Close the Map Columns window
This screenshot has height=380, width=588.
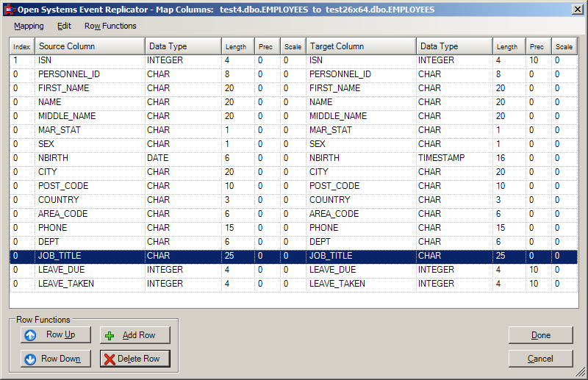coord(578,10)
